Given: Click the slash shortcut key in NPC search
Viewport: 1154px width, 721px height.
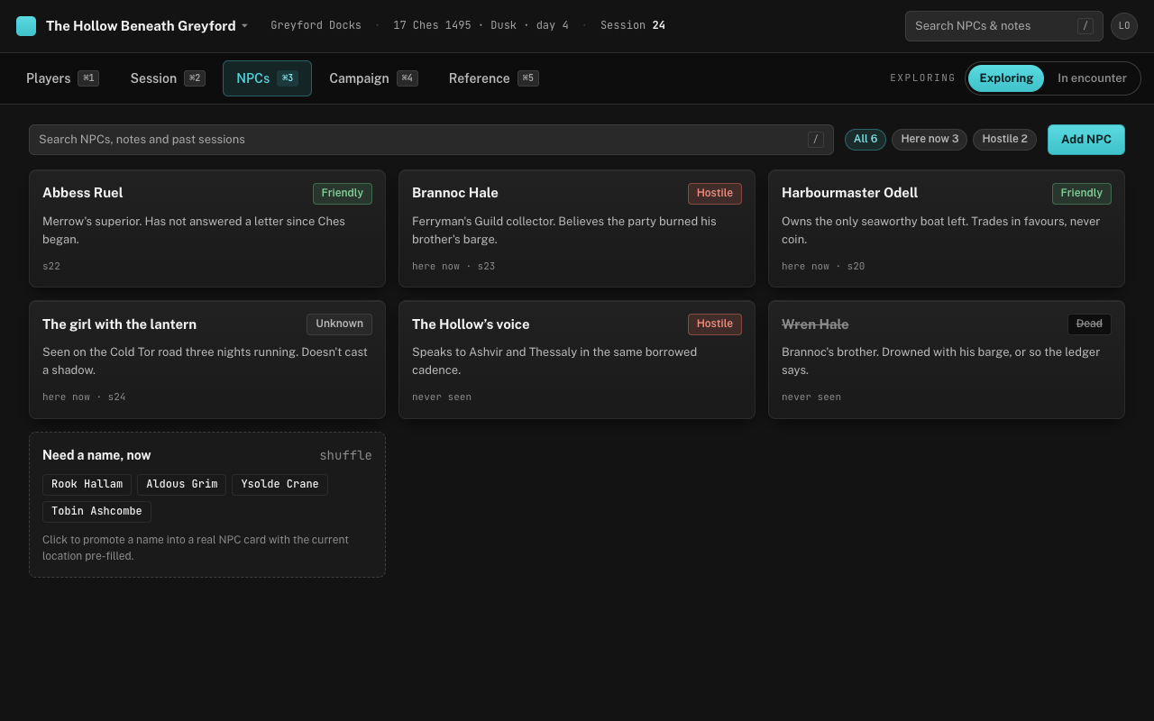Looking at the screenshot, I should point(816,140).
